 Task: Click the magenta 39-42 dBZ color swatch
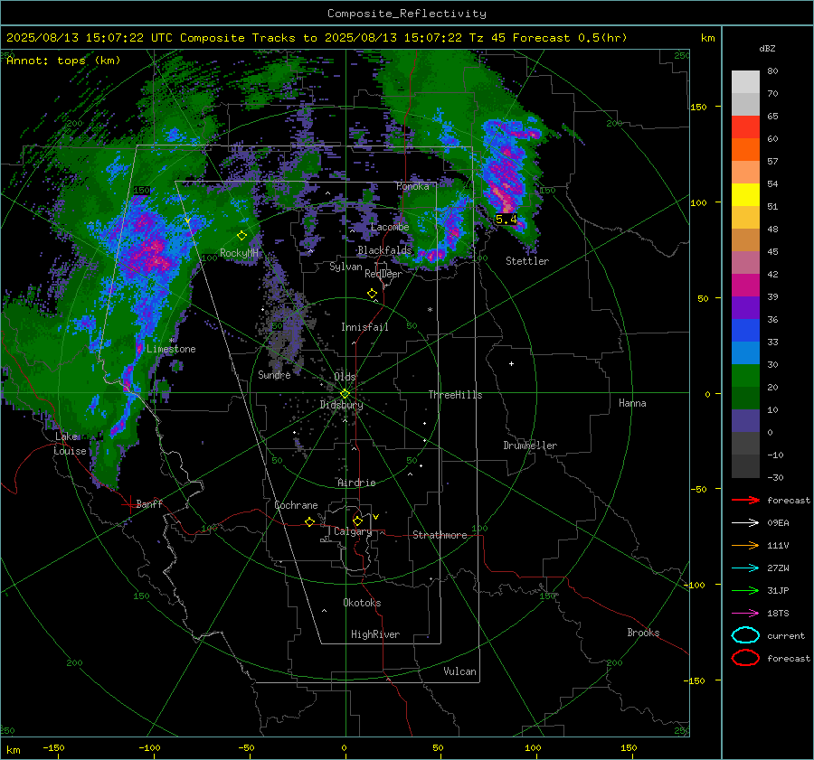click(x=745, y=286)
